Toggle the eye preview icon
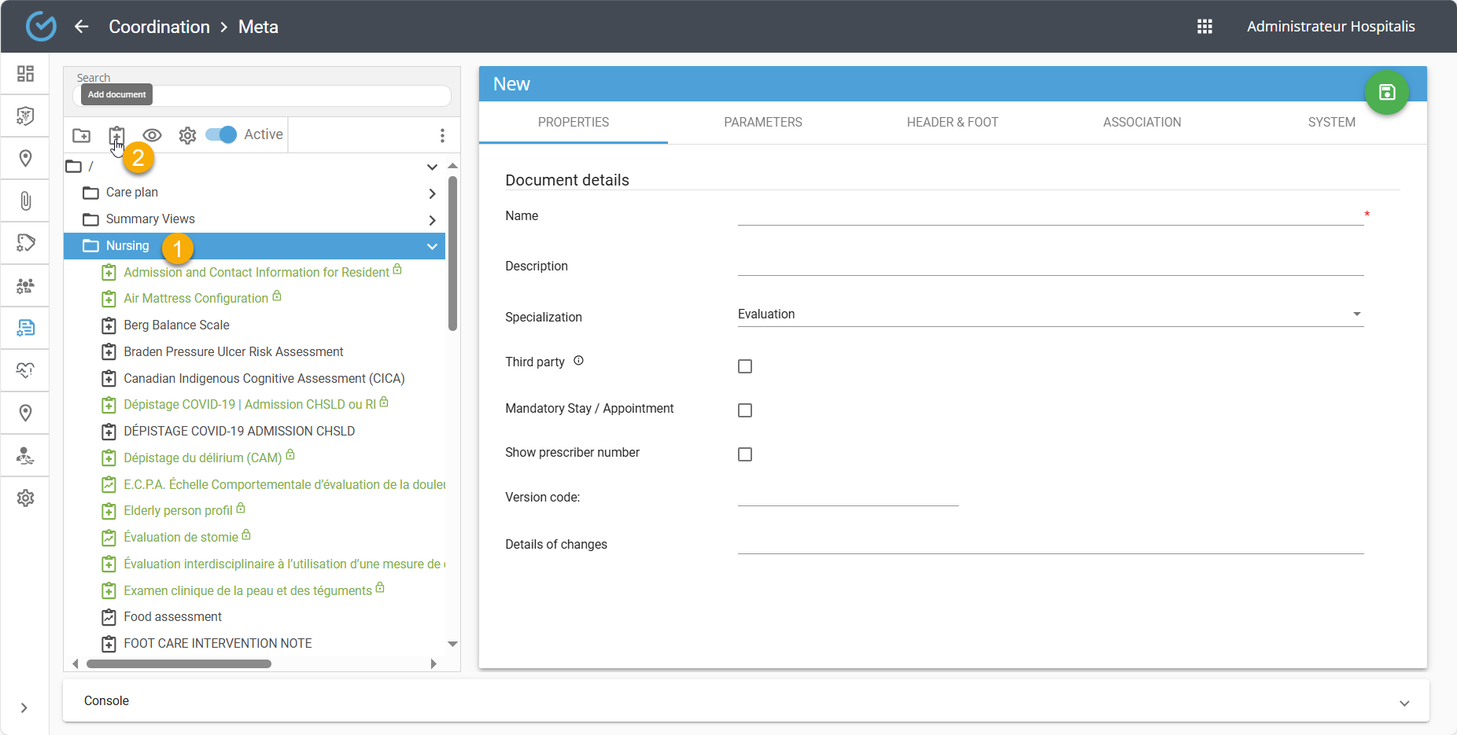The height and width of the screenshot is (735, 1457). pos(152,135)
